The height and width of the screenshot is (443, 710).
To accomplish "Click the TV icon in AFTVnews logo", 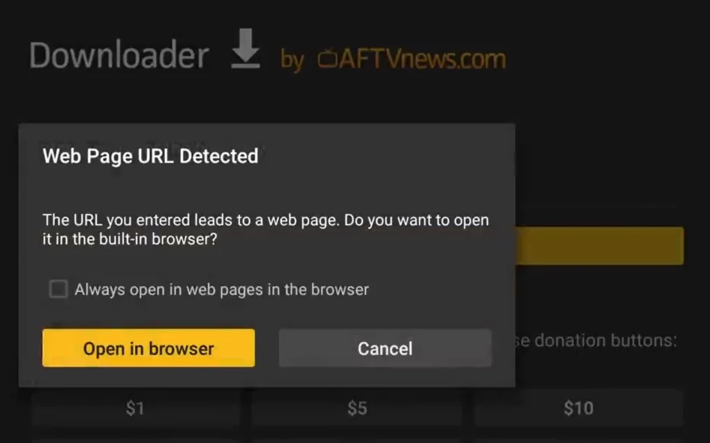I will pos(327,58).
